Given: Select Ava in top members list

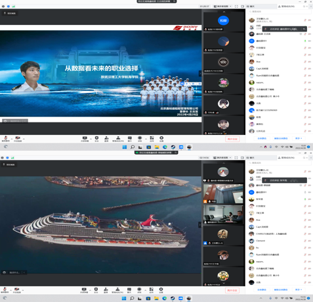Looking at the screenshot, I should (x=280, y=62).
